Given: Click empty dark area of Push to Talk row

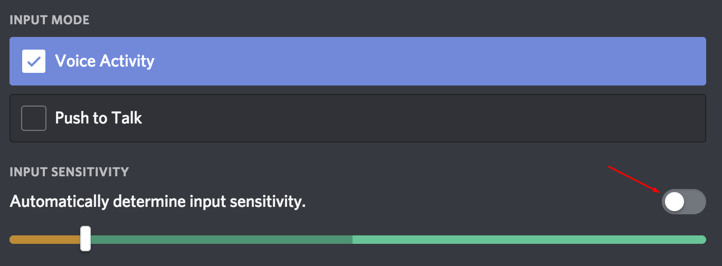Looking at the screenshot, I should (422, 118).
